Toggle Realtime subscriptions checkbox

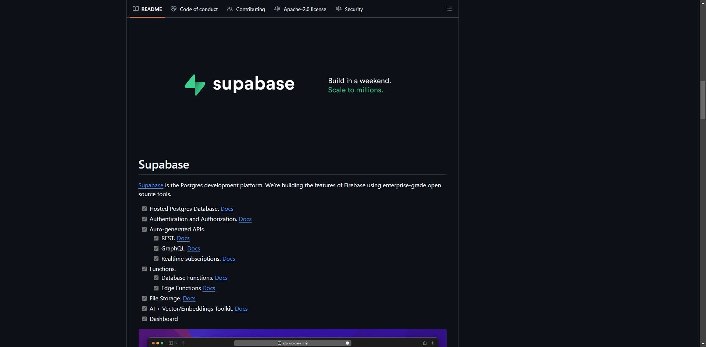[x=156, y=259]
